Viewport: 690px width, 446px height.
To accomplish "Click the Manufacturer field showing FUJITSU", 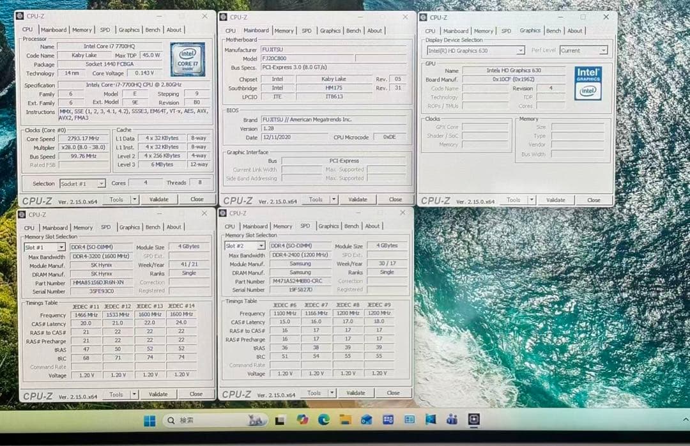I will click(333, 50).
